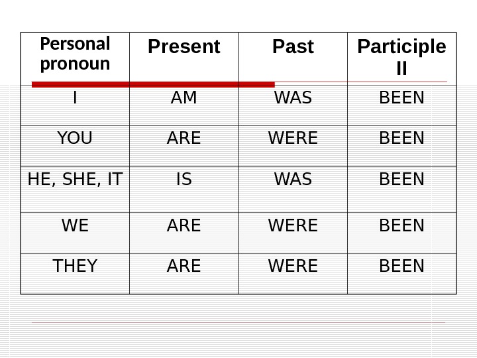Image resolution: width=477 pixels, height=358 pixels.
Task: Click the "THEY" pronoun cell
Action: (x=75, y=267)
